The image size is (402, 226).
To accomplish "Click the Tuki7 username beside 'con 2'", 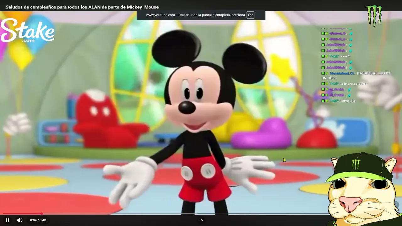I will coord(334,56).
